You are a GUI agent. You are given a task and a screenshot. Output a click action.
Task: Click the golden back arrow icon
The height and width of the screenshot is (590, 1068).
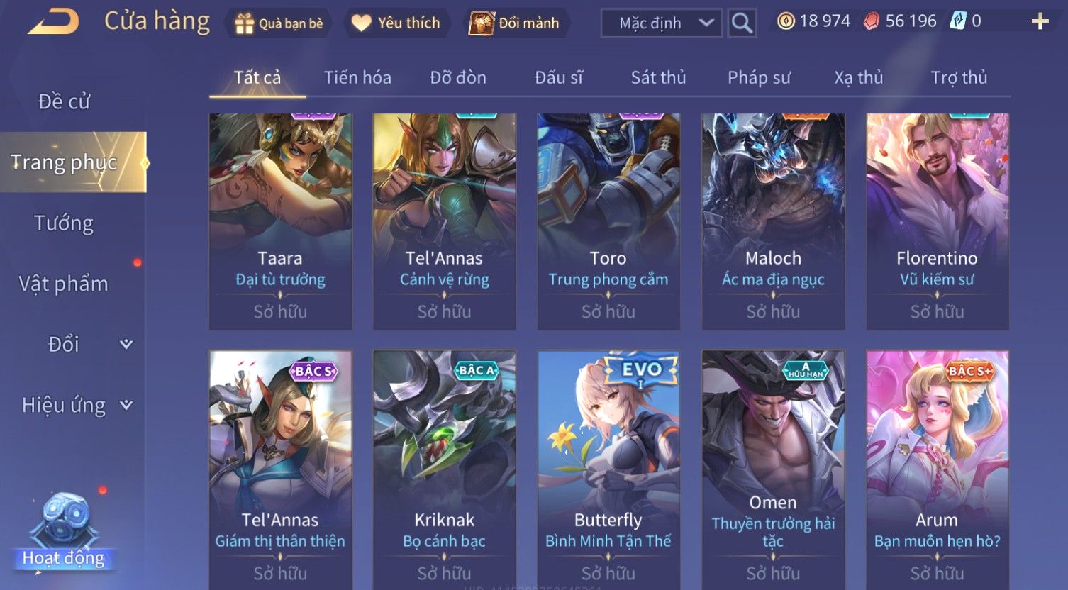coord(53,22)
